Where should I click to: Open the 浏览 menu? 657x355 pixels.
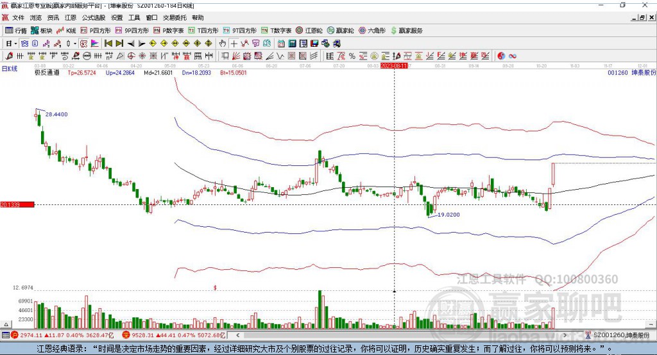[x=36, y=17]
